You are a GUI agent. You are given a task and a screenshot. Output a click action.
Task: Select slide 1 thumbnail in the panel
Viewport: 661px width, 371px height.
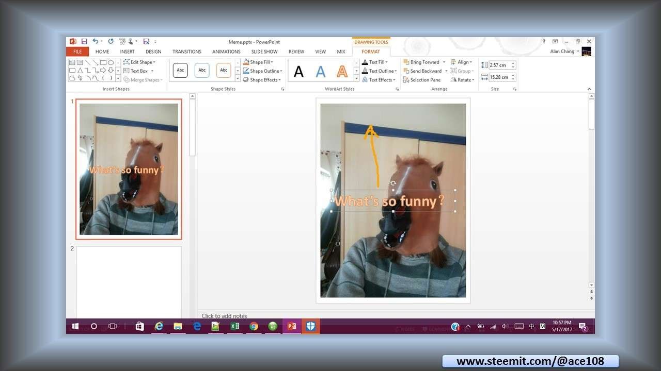point(129,169)
